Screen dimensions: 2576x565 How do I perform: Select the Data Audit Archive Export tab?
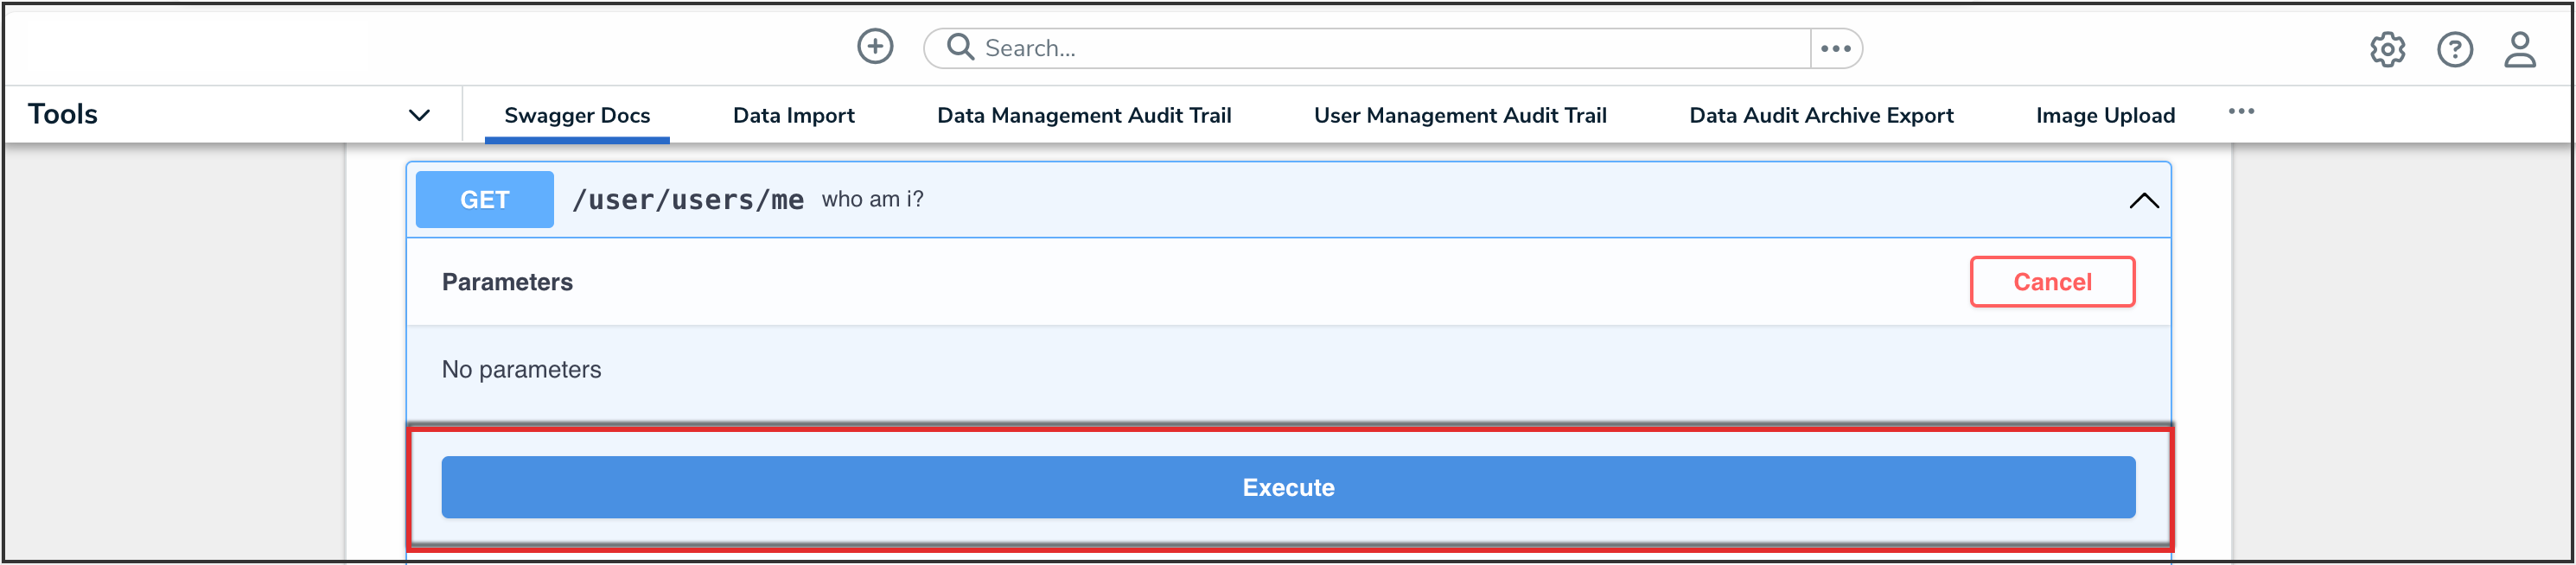pyautogui.click(x=1821, y=115)
